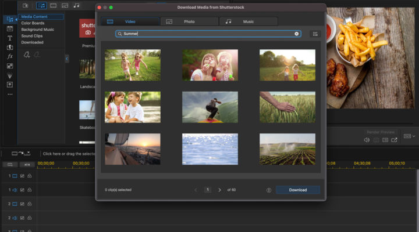The image size is (419, 232).
Task: Lock video track 2
Action: [30, 204]
